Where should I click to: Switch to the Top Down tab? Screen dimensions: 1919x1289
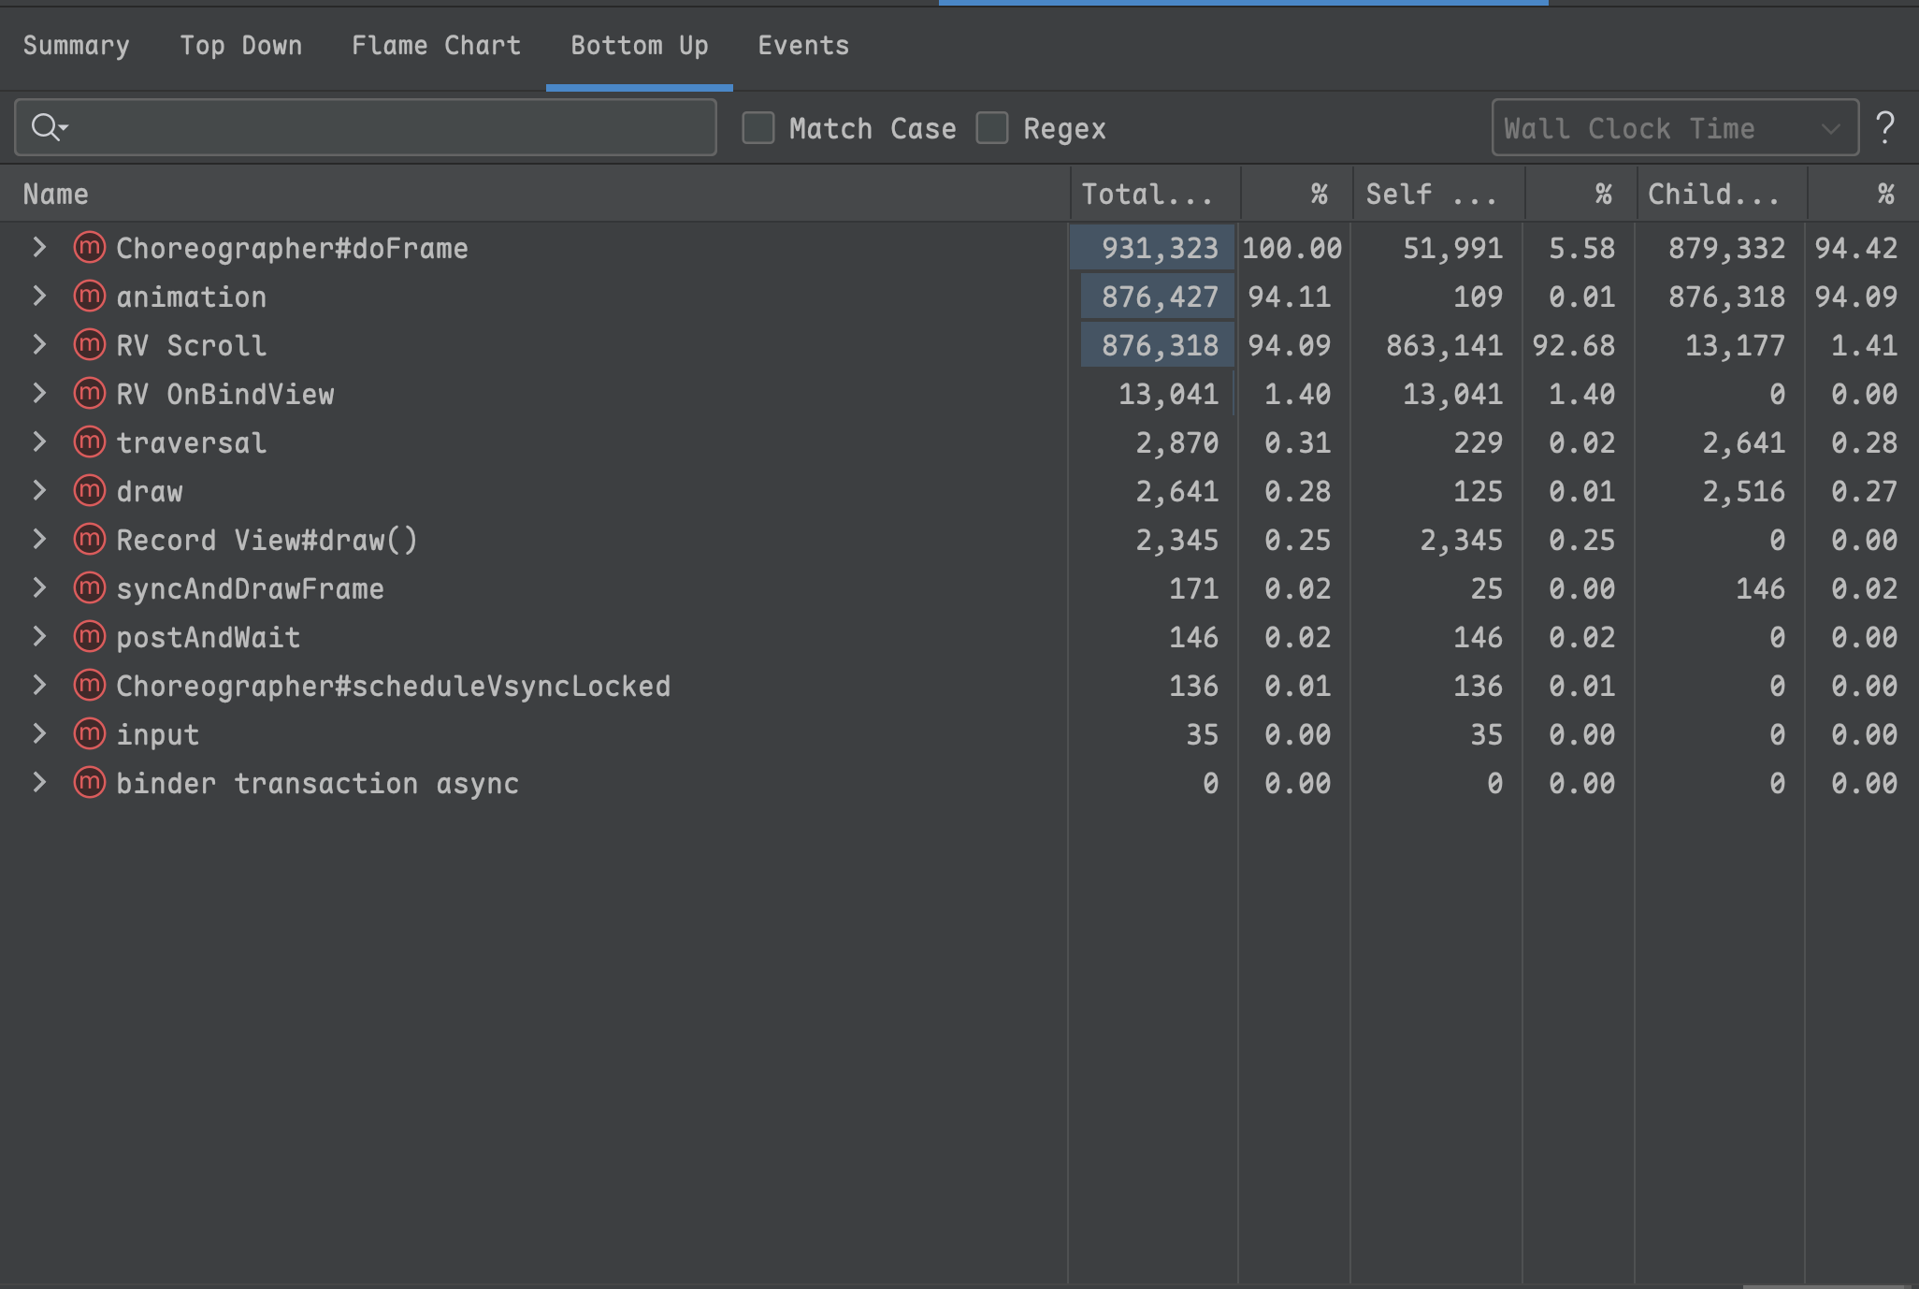coord(240,46)
